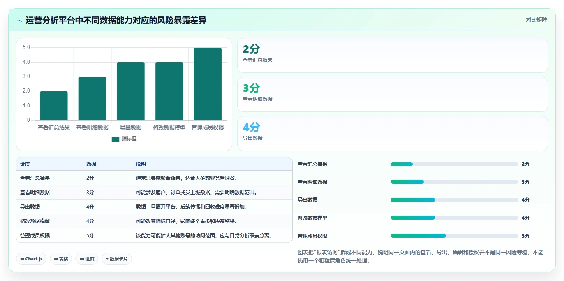Click the 修改数据模型 progress bar
The width and height of the screenshot is (564, 281).
tap(454, 218)
